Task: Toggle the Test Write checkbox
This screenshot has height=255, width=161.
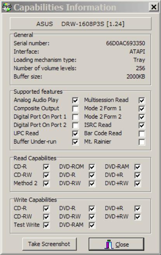Action: pos(46,225)
